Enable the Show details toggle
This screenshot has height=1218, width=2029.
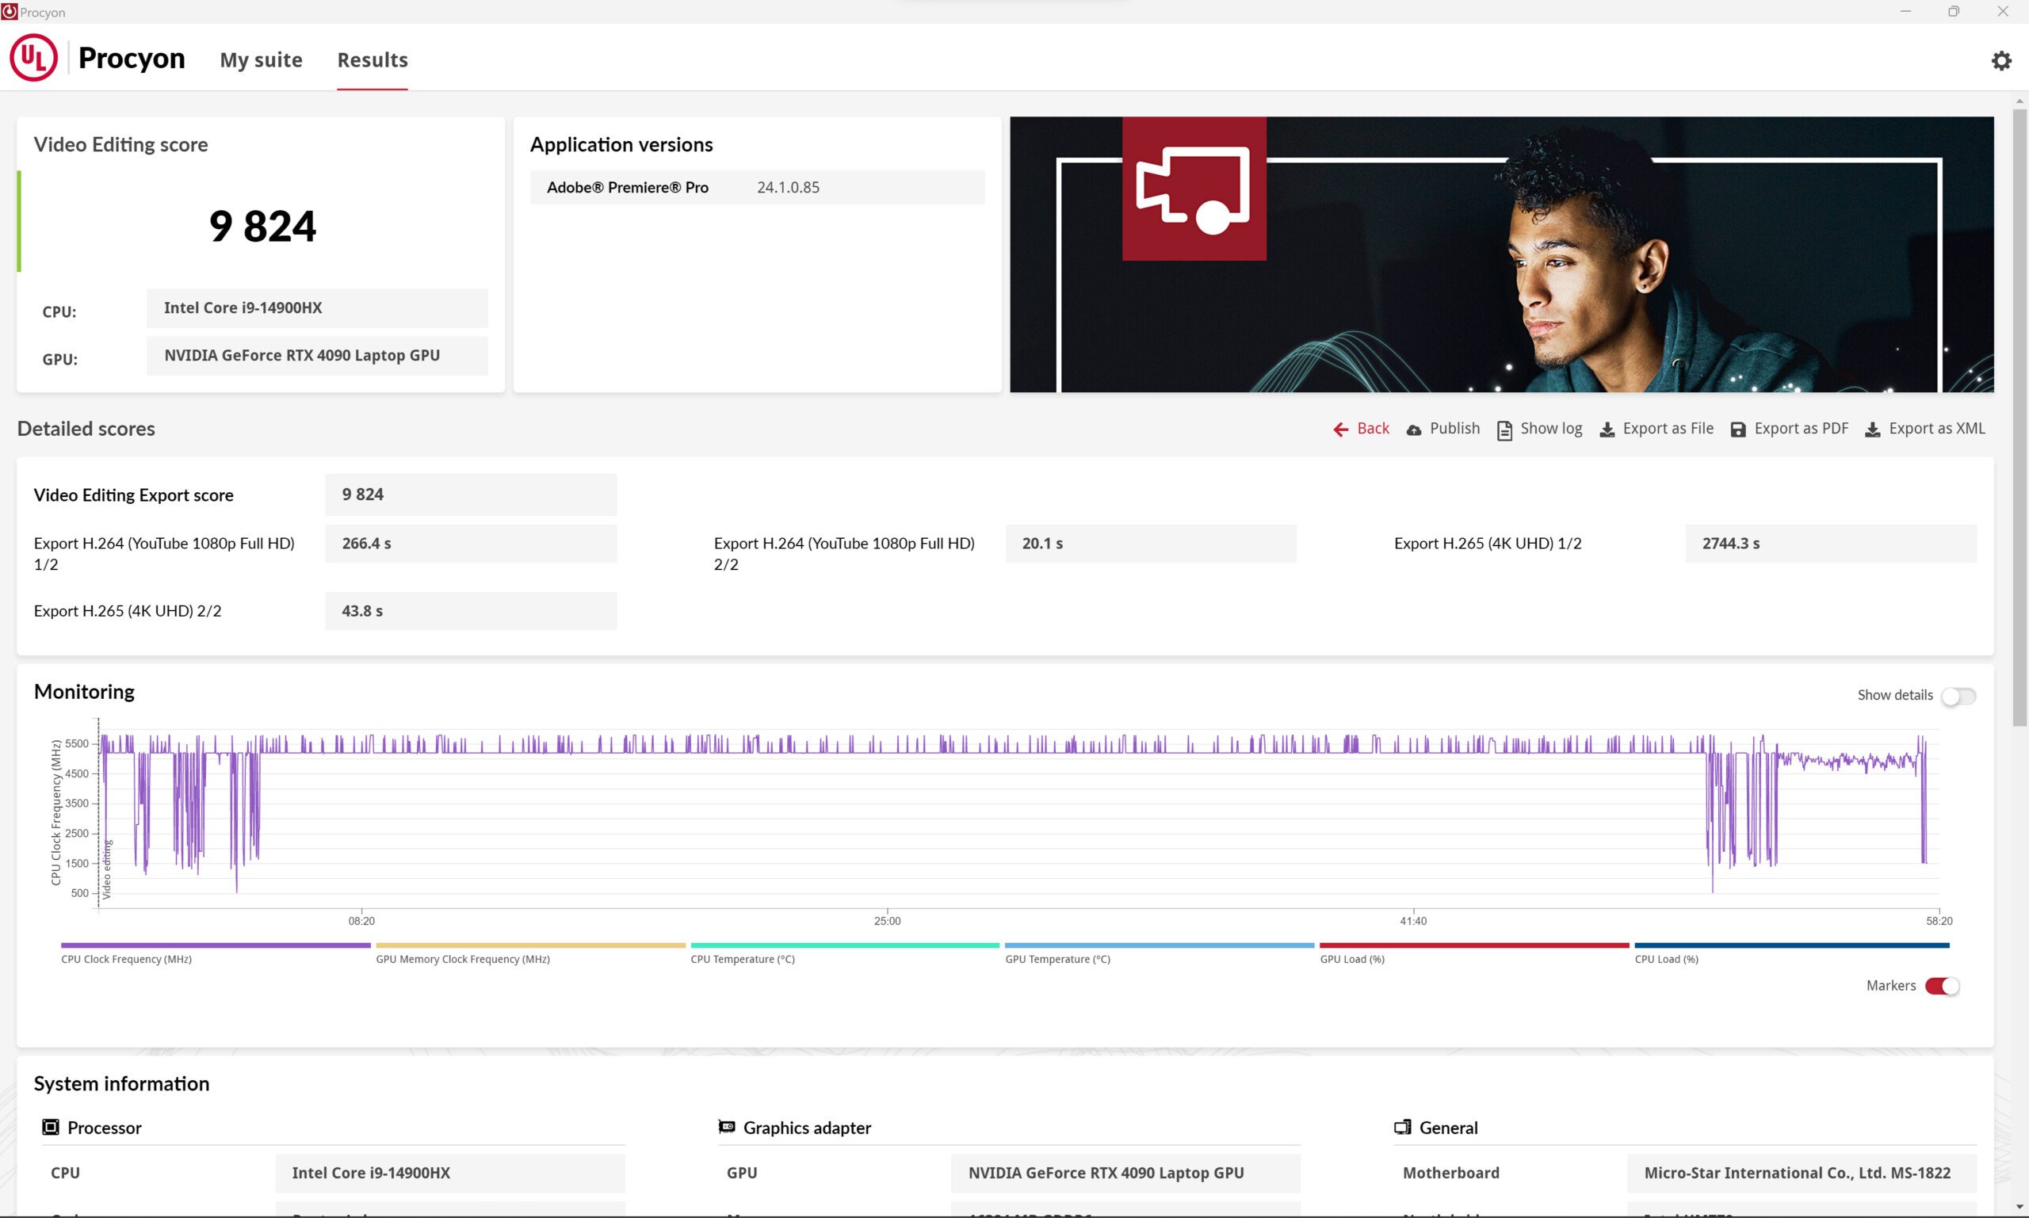tap(1958, 696)
